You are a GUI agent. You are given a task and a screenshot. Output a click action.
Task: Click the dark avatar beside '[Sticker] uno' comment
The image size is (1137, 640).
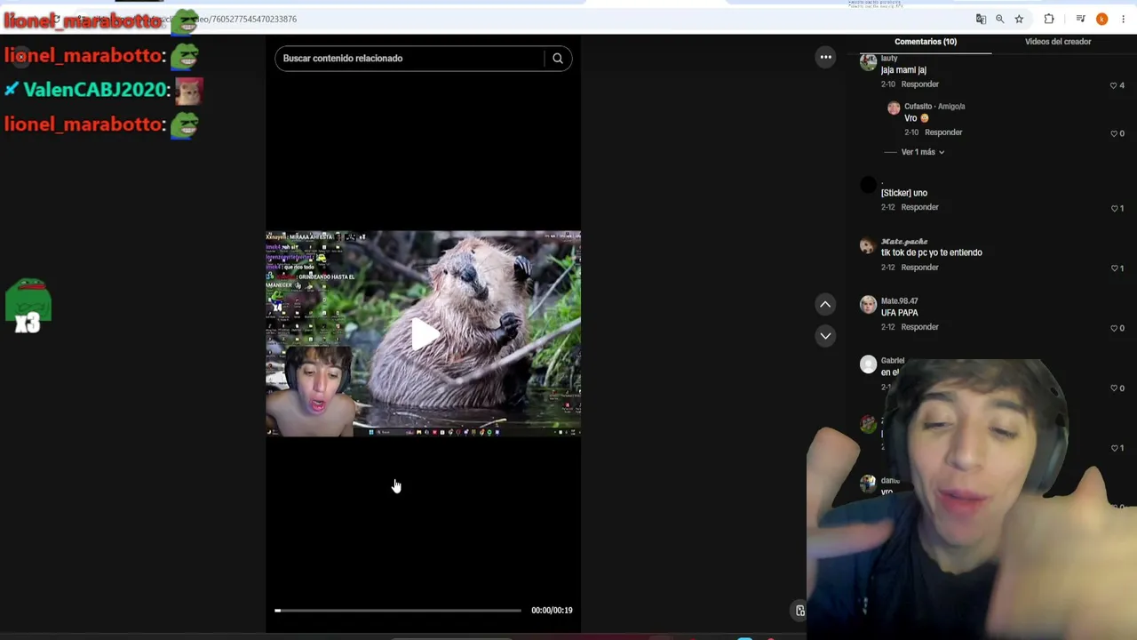pos(868,185)
